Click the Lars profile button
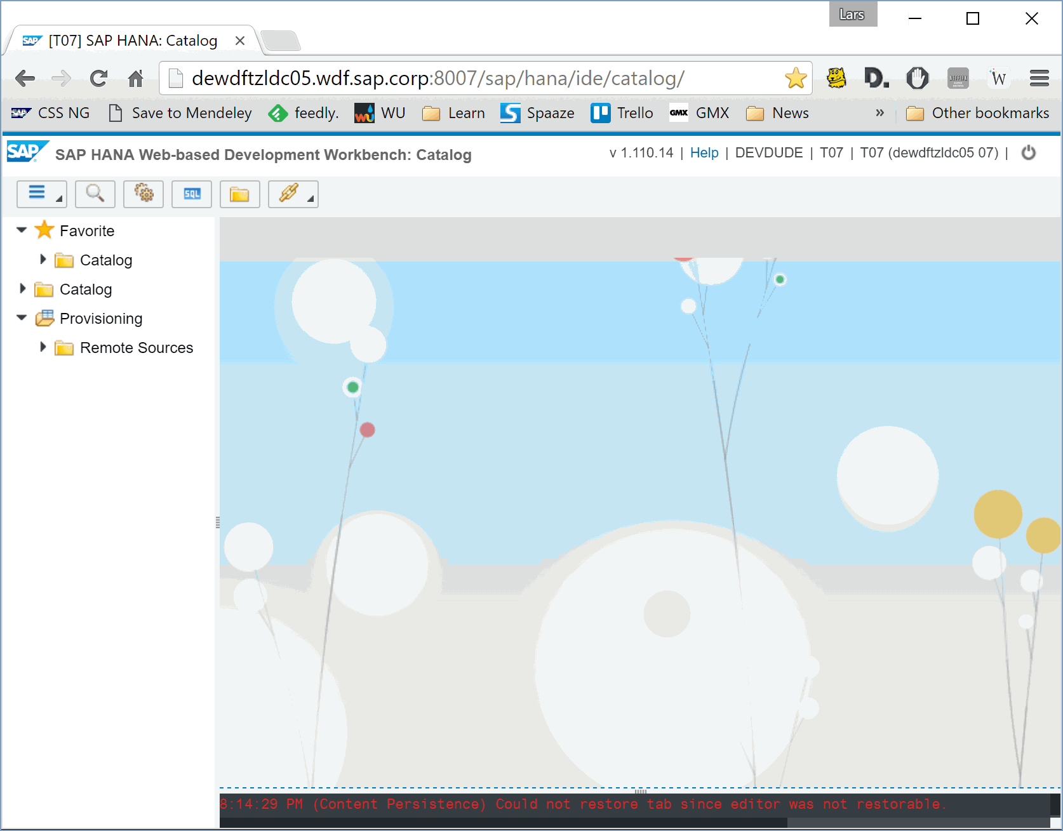 point(853,14)
